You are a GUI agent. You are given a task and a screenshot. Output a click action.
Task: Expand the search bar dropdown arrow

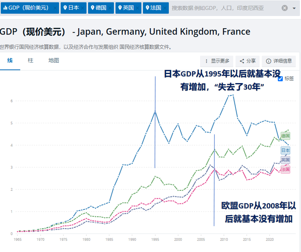click(294, 8)
